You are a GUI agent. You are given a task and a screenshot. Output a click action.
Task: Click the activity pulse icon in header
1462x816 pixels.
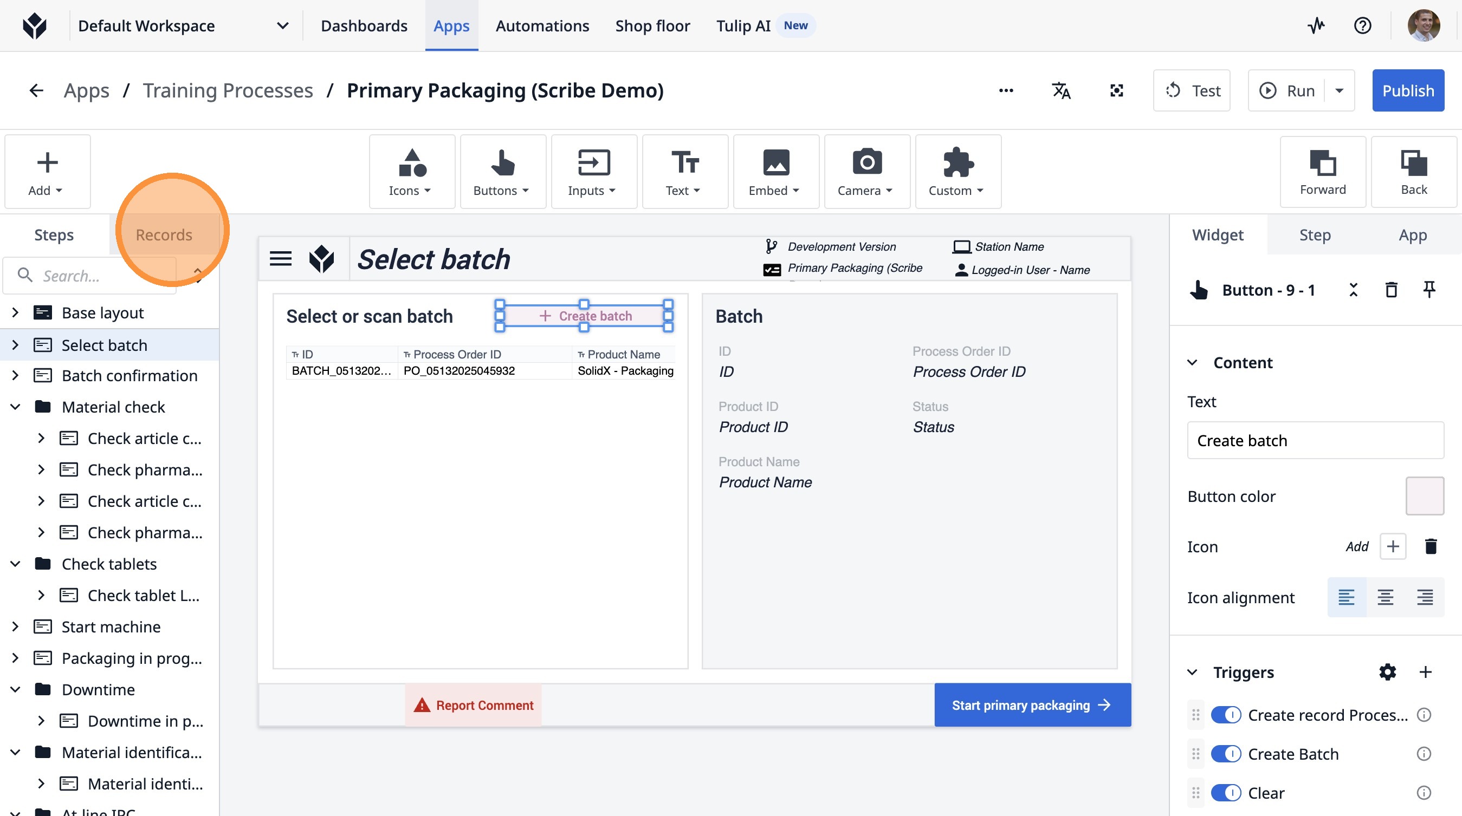click(1316, 25)
